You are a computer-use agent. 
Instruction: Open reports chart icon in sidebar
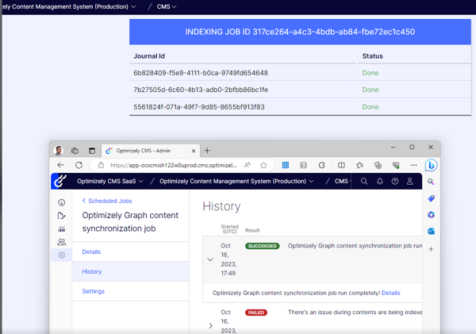[x=61, y=229]
